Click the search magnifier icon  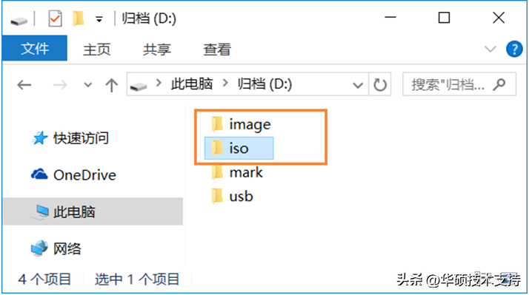click(x=499, y=84)
